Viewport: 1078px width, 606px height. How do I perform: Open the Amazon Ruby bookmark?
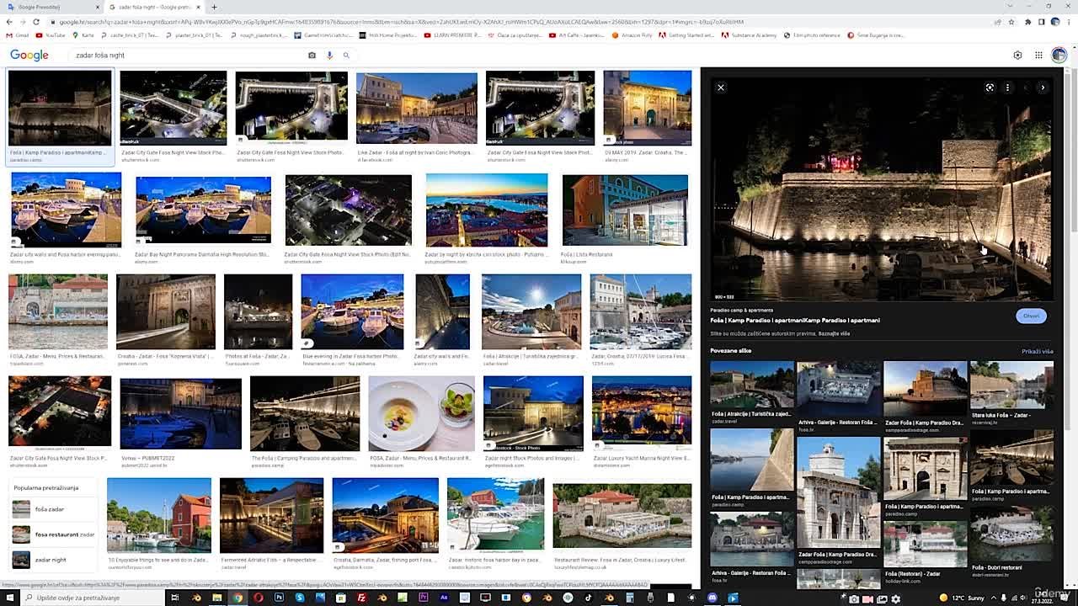[632, 35]
